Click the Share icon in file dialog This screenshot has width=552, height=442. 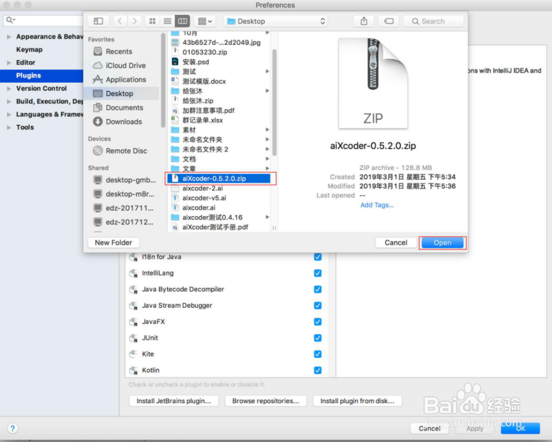tap(364, 21)
